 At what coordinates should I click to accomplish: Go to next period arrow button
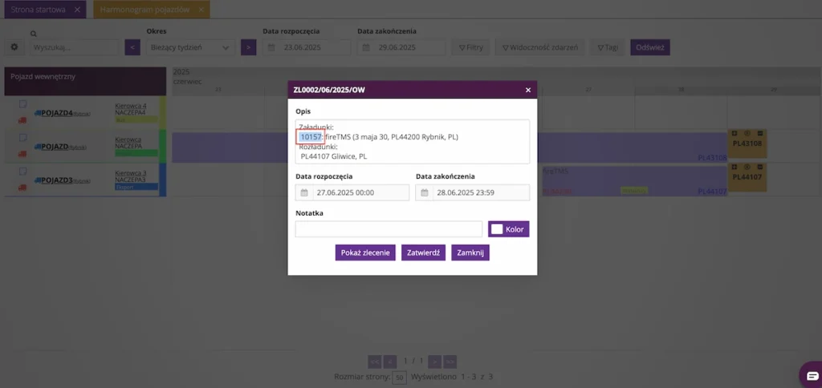click(x=249, y=47)
